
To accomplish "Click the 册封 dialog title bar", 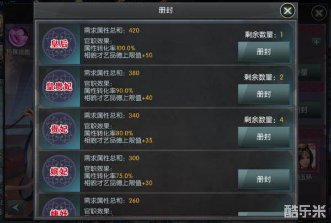I will 165,10.
